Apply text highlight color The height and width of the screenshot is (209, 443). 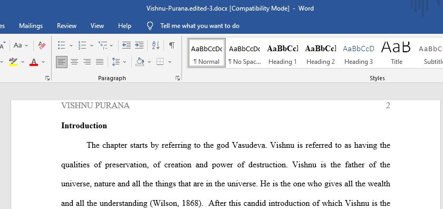tap(13, 62)
